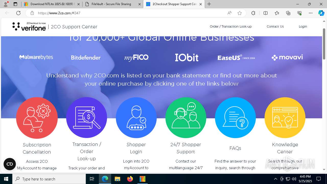The width and height of the screenshot is (327, 184).
Task: Add this page to favorites star
Action: click(x=240, y=13)
